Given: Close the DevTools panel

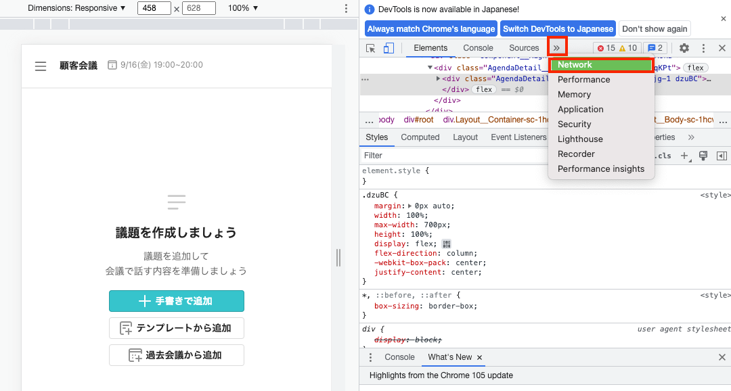Looking at the screenshot, I should click(x=722, y=48).
